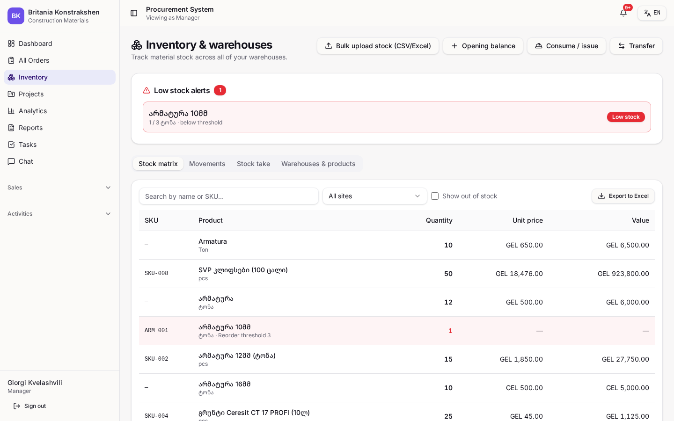Click the Inventory & warehouses heading icon
This screenshot has height=421, width=674.
[137, 45]
